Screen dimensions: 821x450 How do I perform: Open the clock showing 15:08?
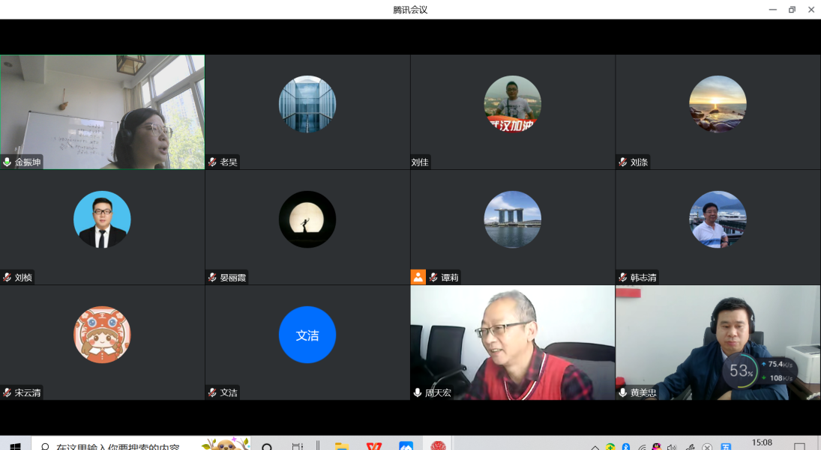click(x=762, y=443)
